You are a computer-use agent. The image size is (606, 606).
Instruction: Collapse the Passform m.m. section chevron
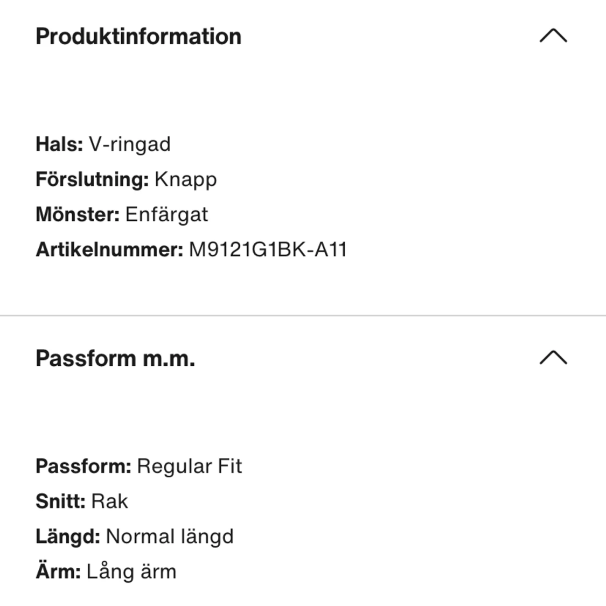[x=553, y=358]
